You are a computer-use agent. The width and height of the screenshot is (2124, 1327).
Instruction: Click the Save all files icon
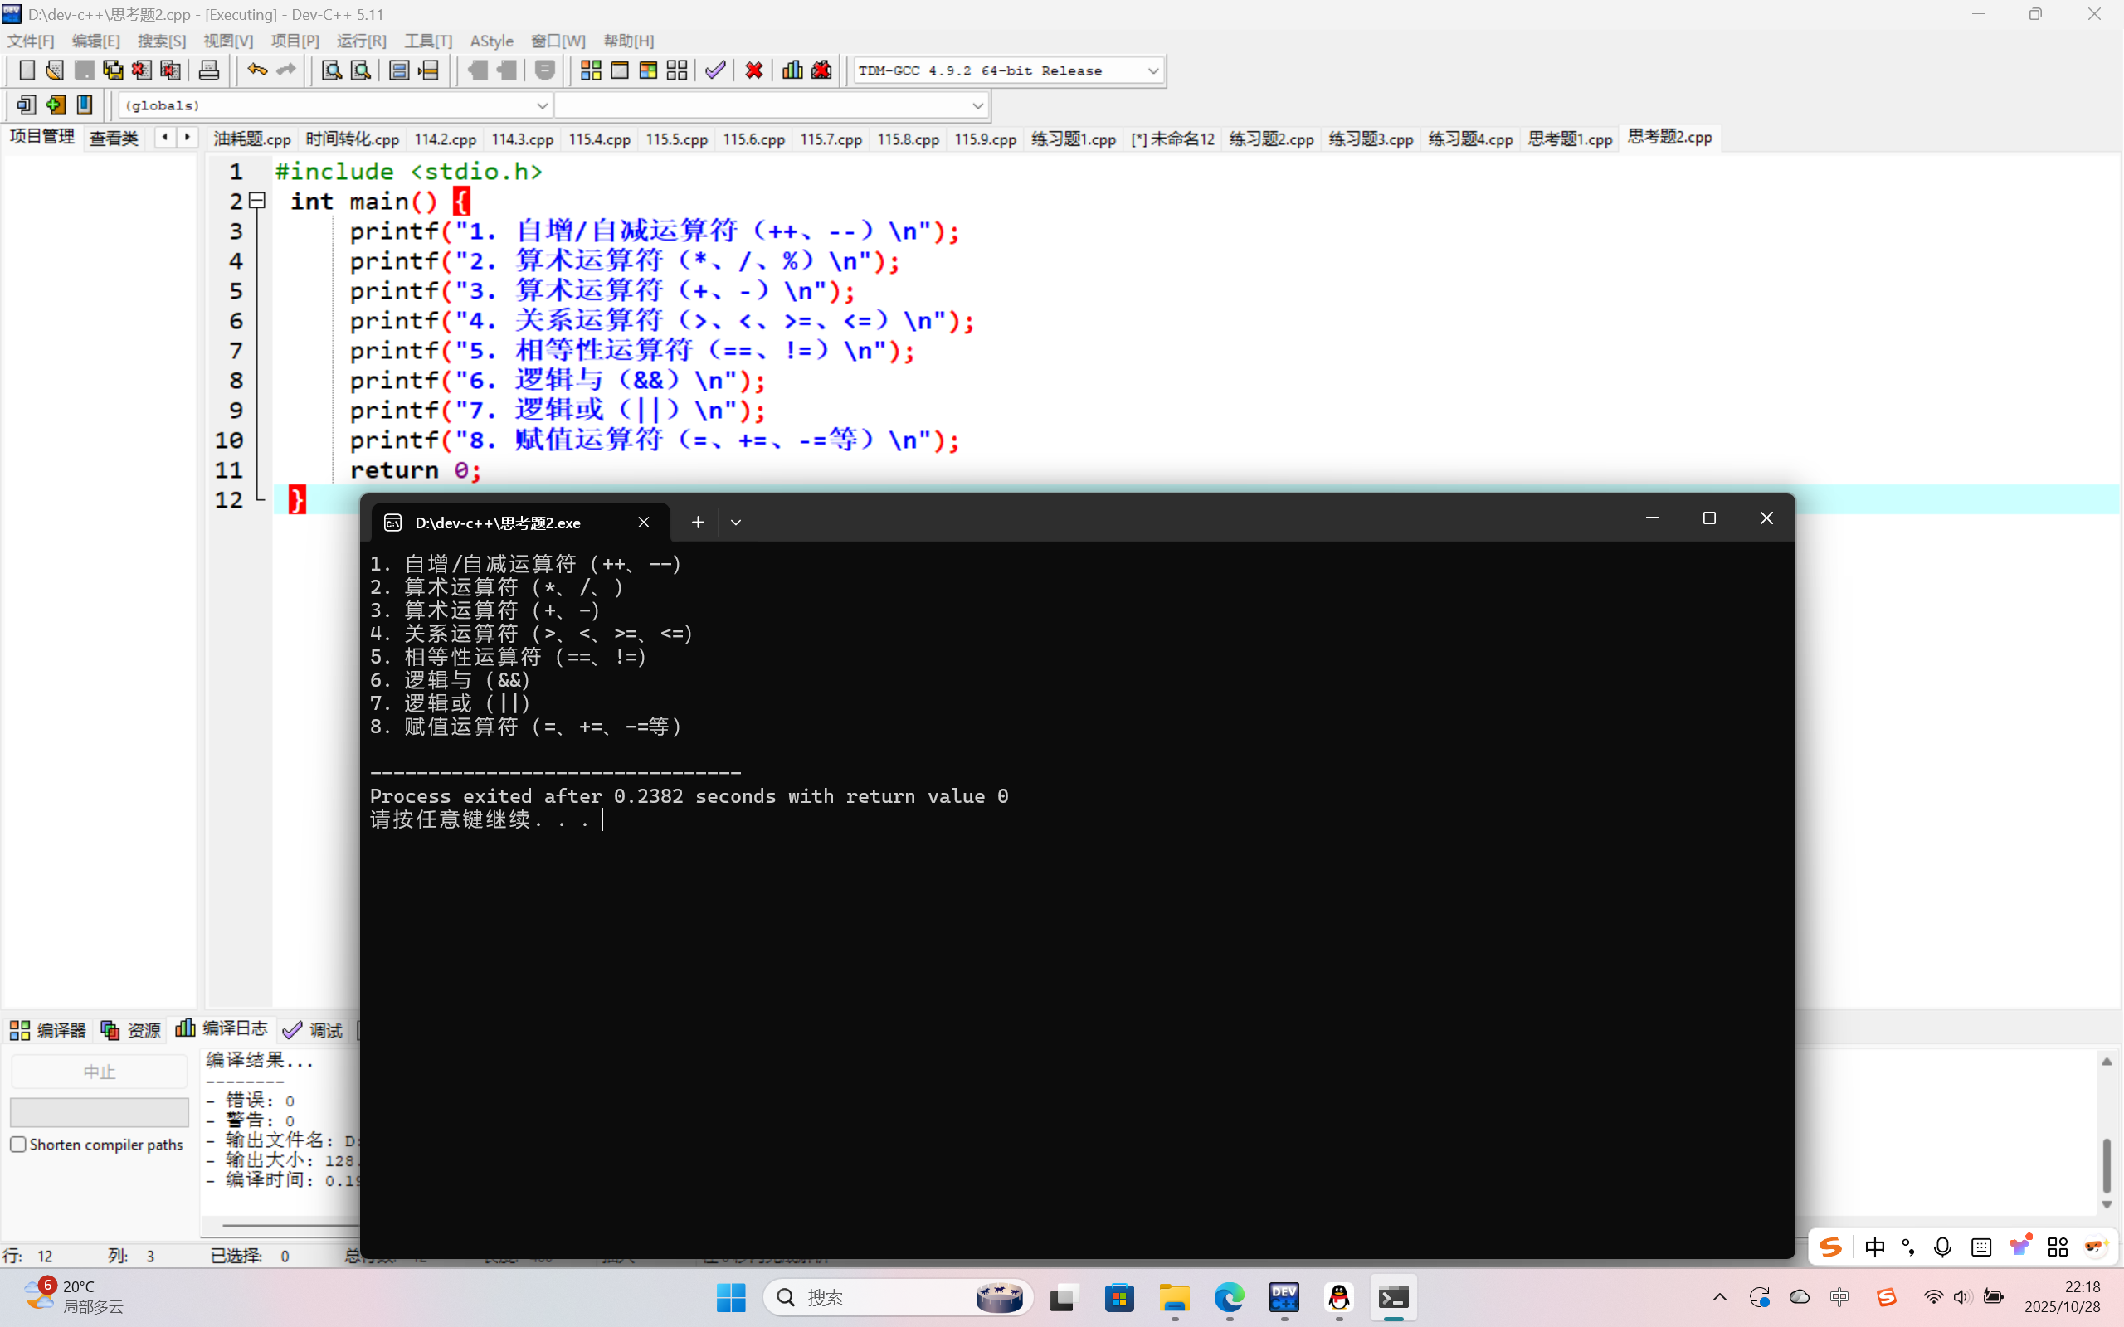coord(113,70)
